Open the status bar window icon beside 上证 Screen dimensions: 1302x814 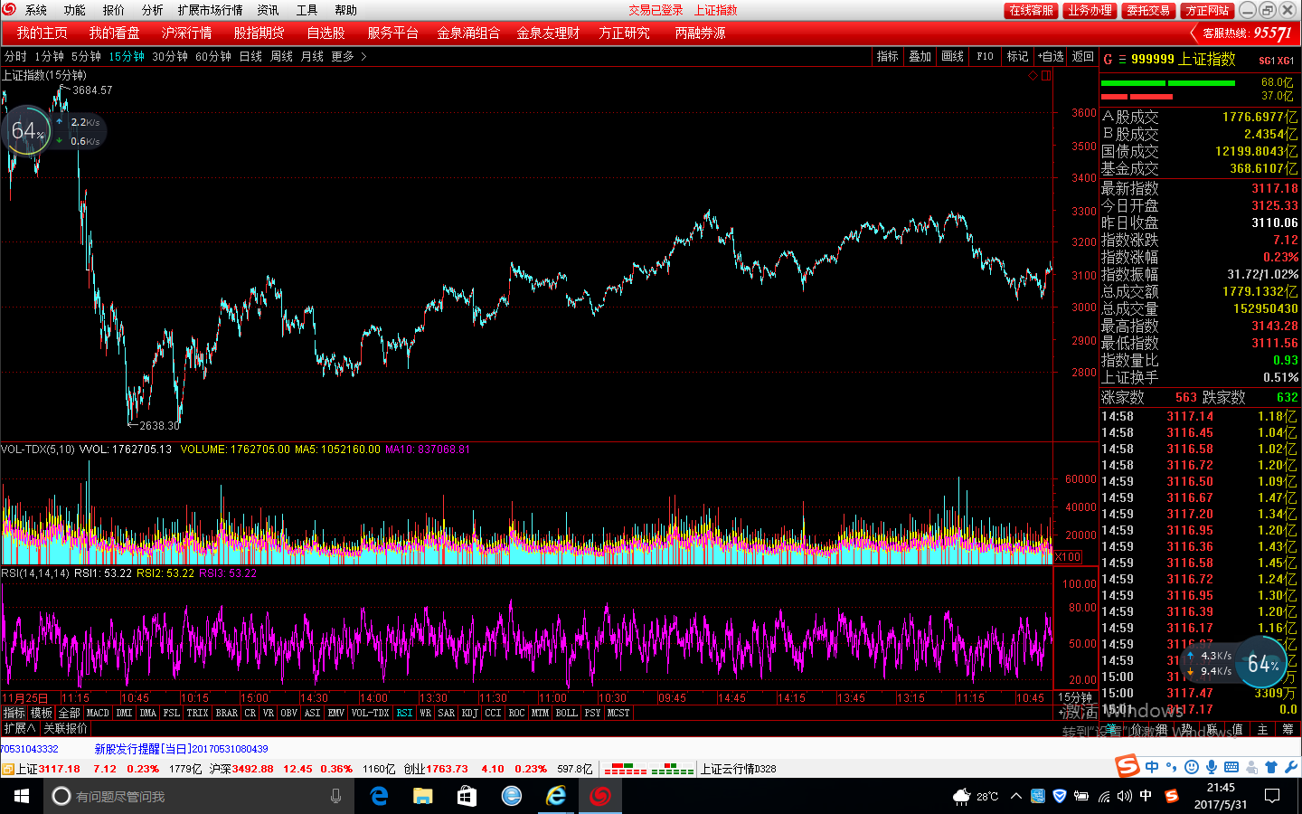click(x=8, y=769)
